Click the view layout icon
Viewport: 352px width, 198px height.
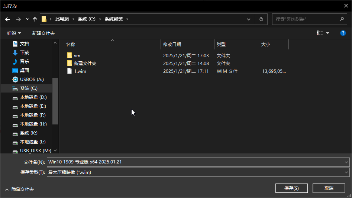point(320,33)
